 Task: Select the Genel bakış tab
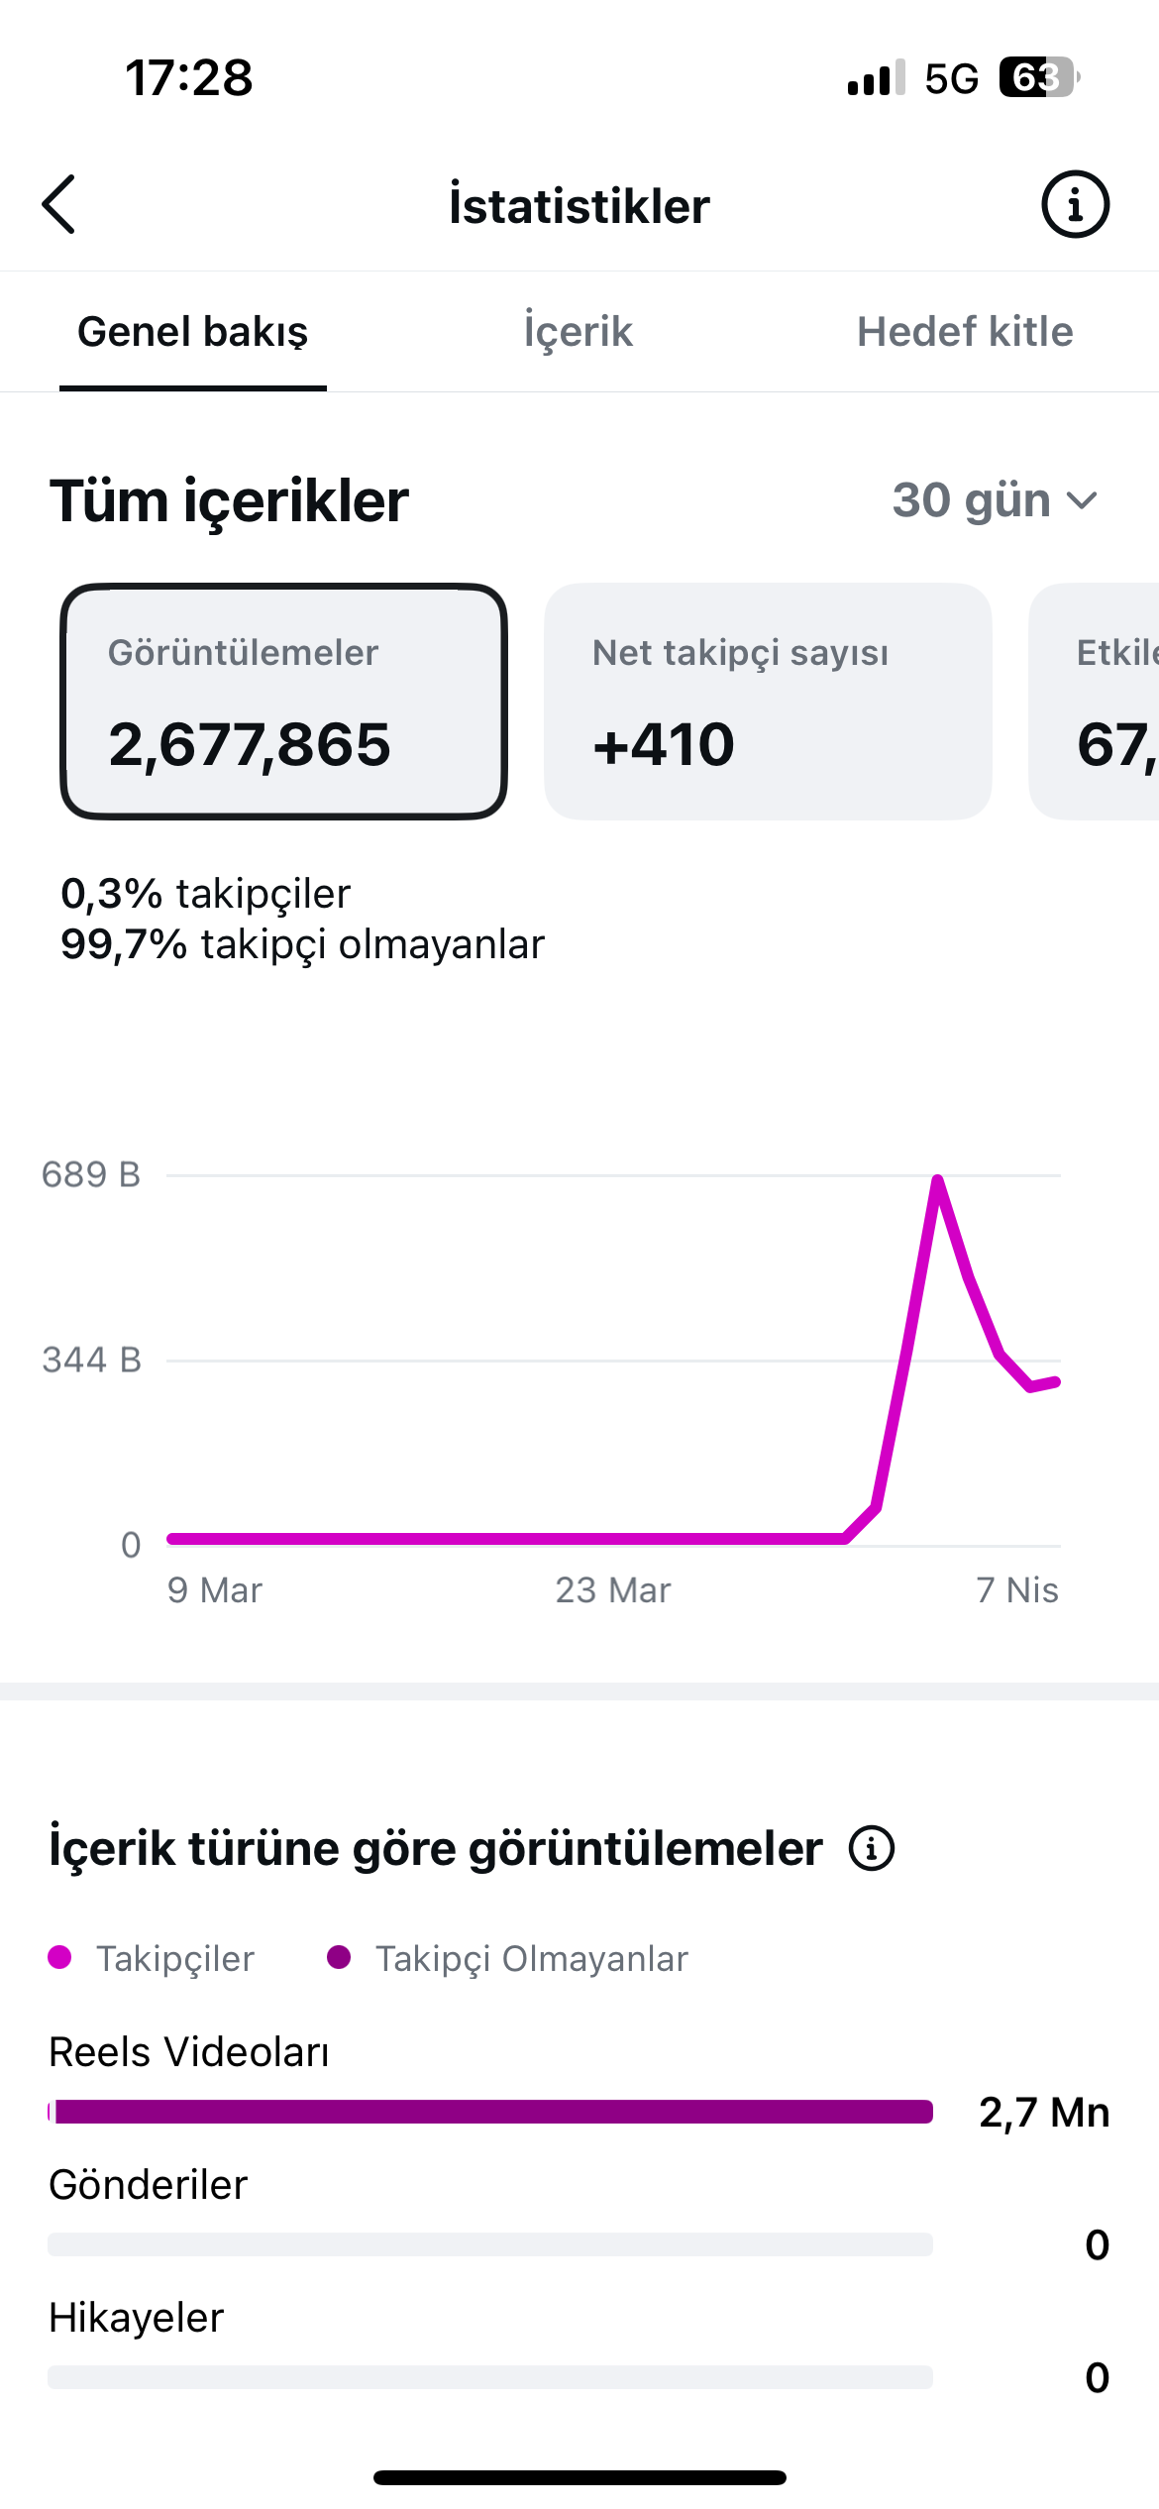[193, 332]
